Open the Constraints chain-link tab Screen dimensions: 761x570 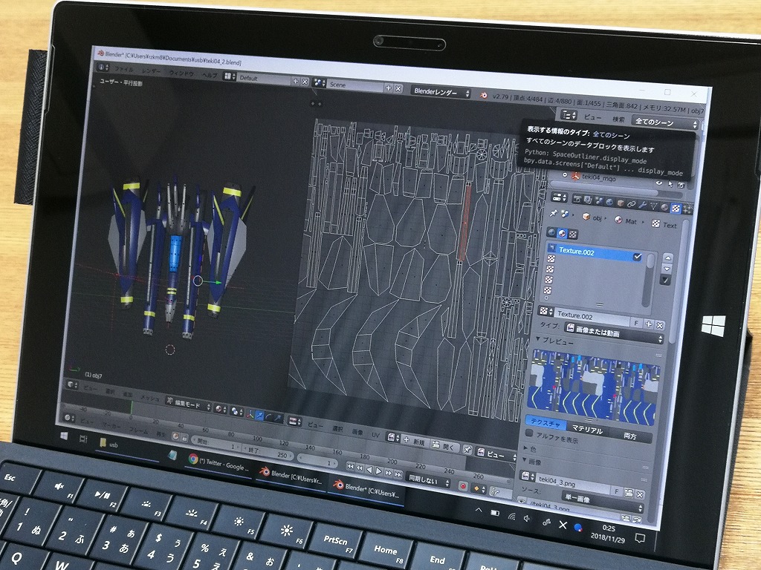pos(632,204)
